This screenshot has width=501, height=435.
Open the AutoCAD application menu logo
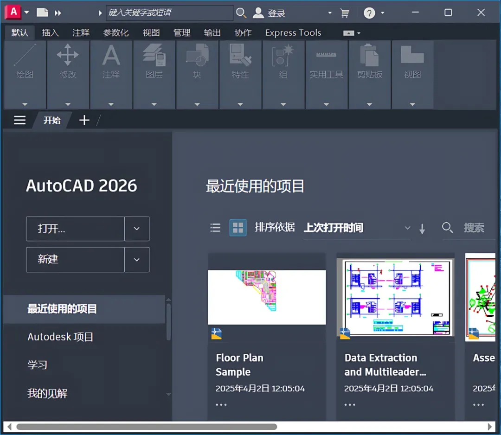click(x=13, y=12)
